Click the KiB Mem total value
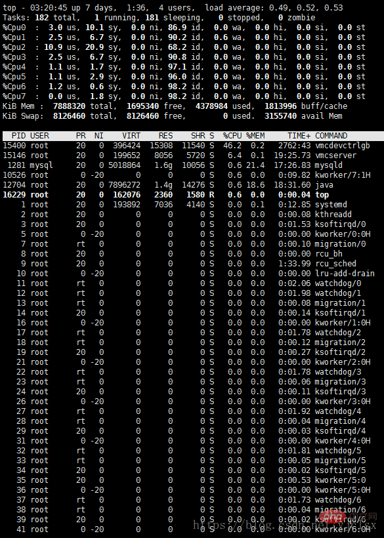 [x=69, y=106]
